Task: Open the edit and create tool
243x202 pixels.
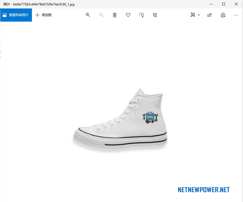Action: click(193, 15)
